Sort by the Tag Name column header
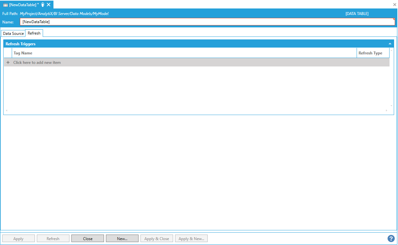This screenshot has height=245, width=398. pyautogui.click(x=23, y=53)
